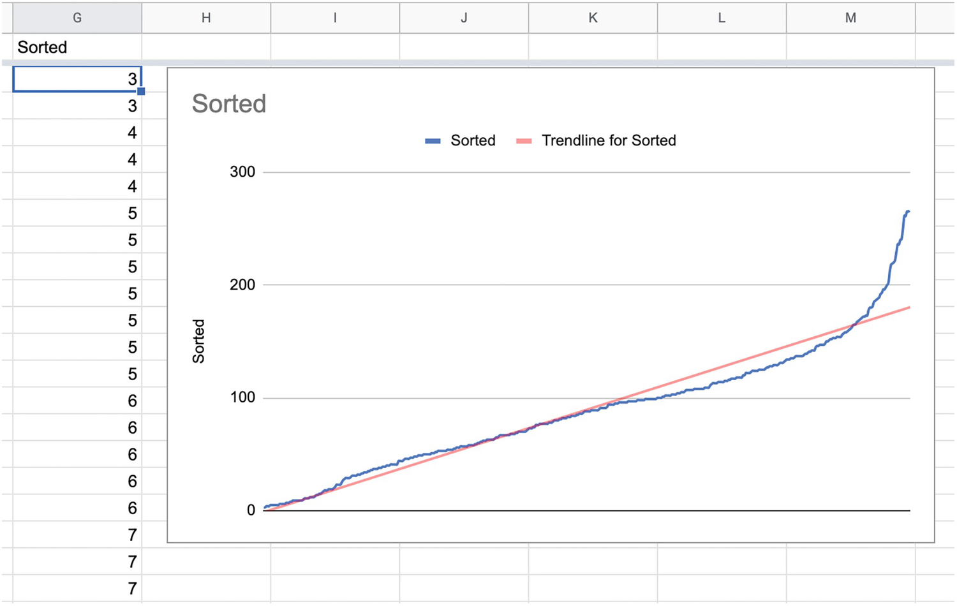Viewport: 957px width, 606px height.
Task: Click the peak of the blue Sorted line
Action: (907, 212)
